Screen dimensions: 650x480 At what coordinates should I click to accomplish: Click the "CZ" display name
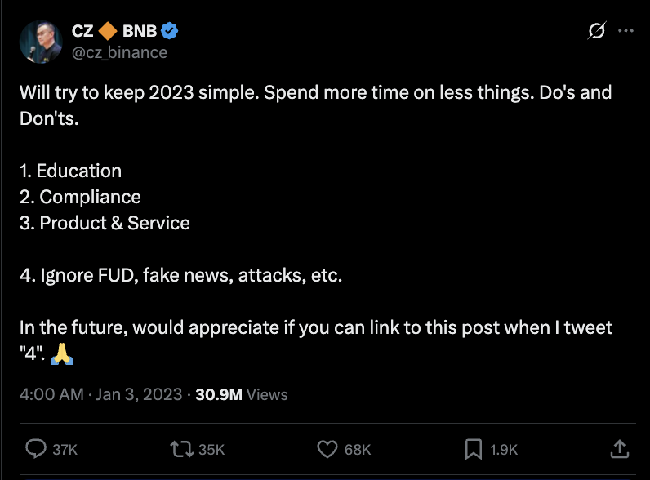[x=82, y=31]
